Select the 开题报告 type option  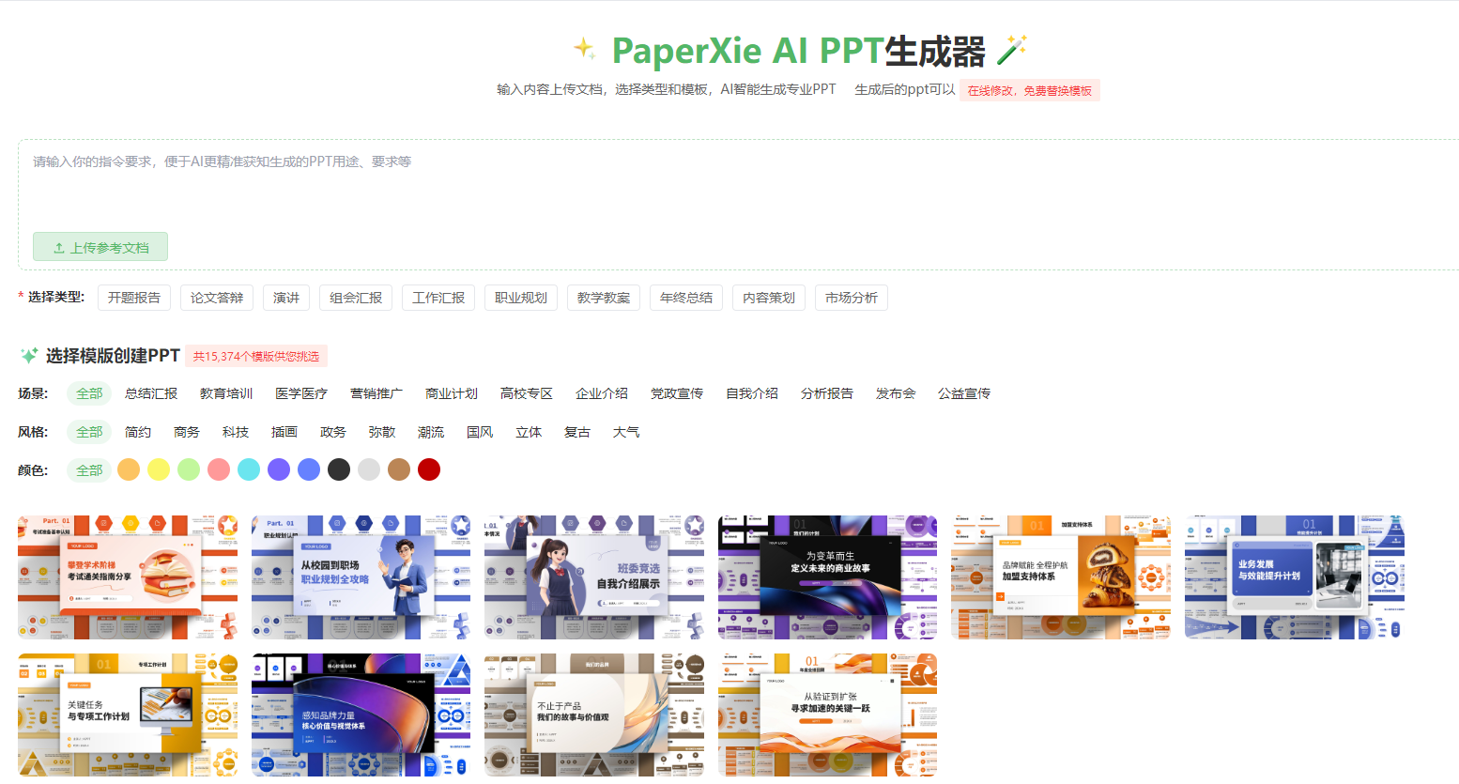(x=133, y=298)
